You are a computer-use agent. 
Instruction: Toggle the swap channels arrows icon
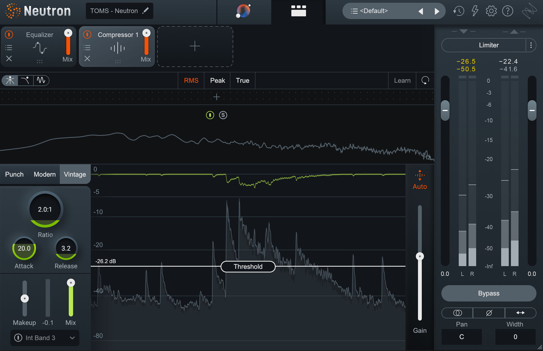520,313
